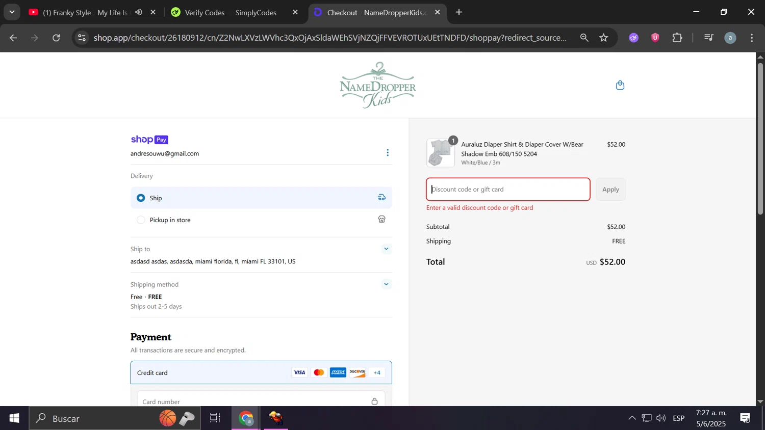Click the Apply discount button
The image size is (765, 430).
pyautogui.click(x=610, y=189)
